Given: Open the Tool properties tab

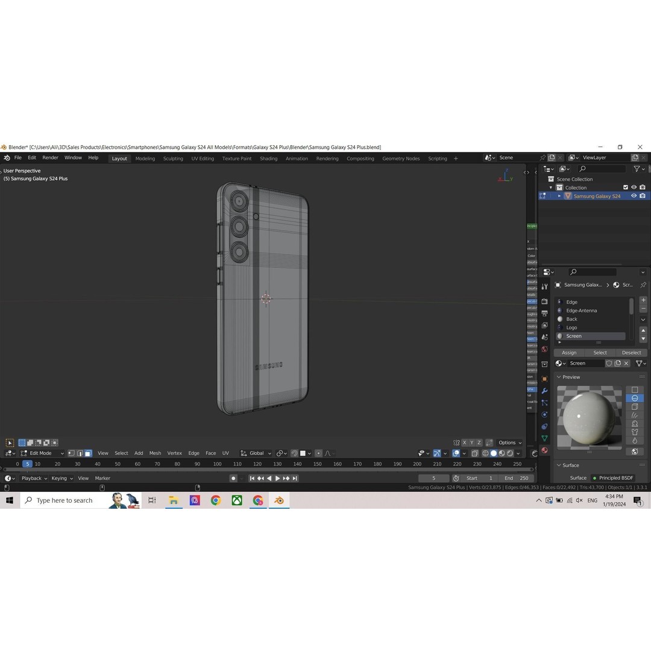Looking at the screenshot, I should [x=545, y=286].
